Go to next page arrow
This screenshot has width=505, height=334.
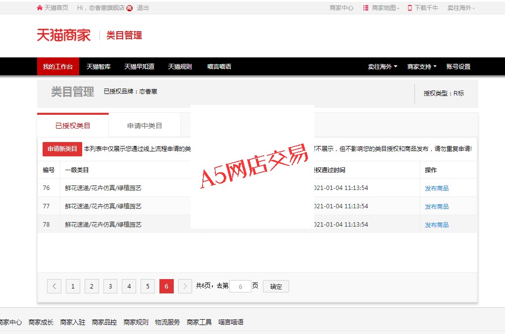[185, 286]
